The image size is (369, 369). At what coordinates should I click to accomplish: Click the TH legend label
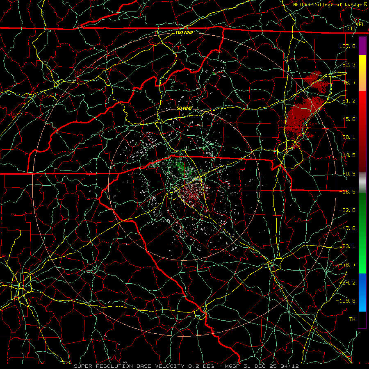[352, 319]
